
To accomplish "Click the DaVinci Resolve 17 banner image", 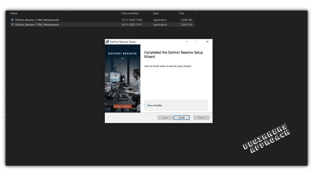I will coord(123,78).
